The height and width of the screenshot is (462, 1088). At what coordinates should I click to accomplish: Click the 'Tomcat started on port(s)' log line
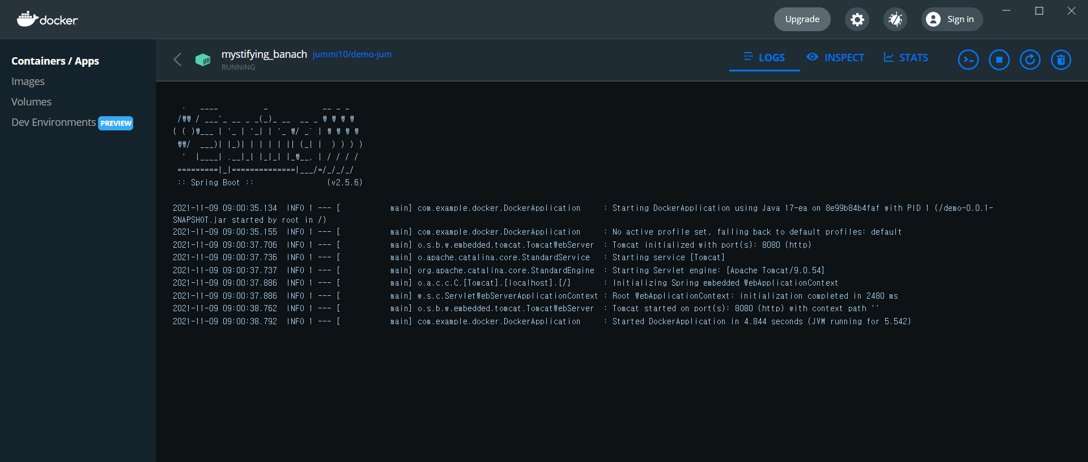(526, 308)
